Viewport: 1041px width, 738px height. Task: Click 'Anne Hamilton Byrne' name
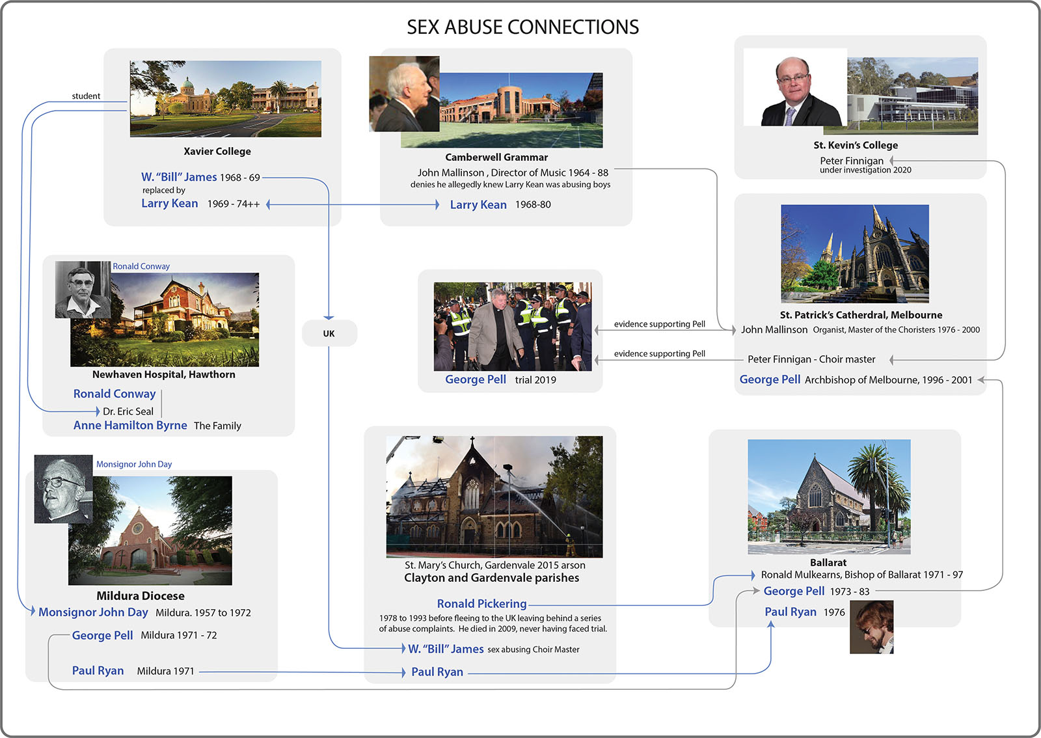pos(130,425)
